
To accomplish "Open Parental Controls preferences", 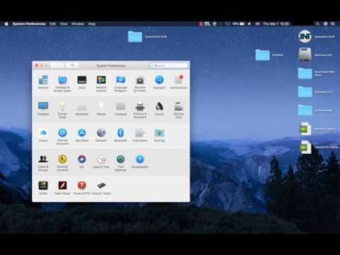I will click(62, 163).
